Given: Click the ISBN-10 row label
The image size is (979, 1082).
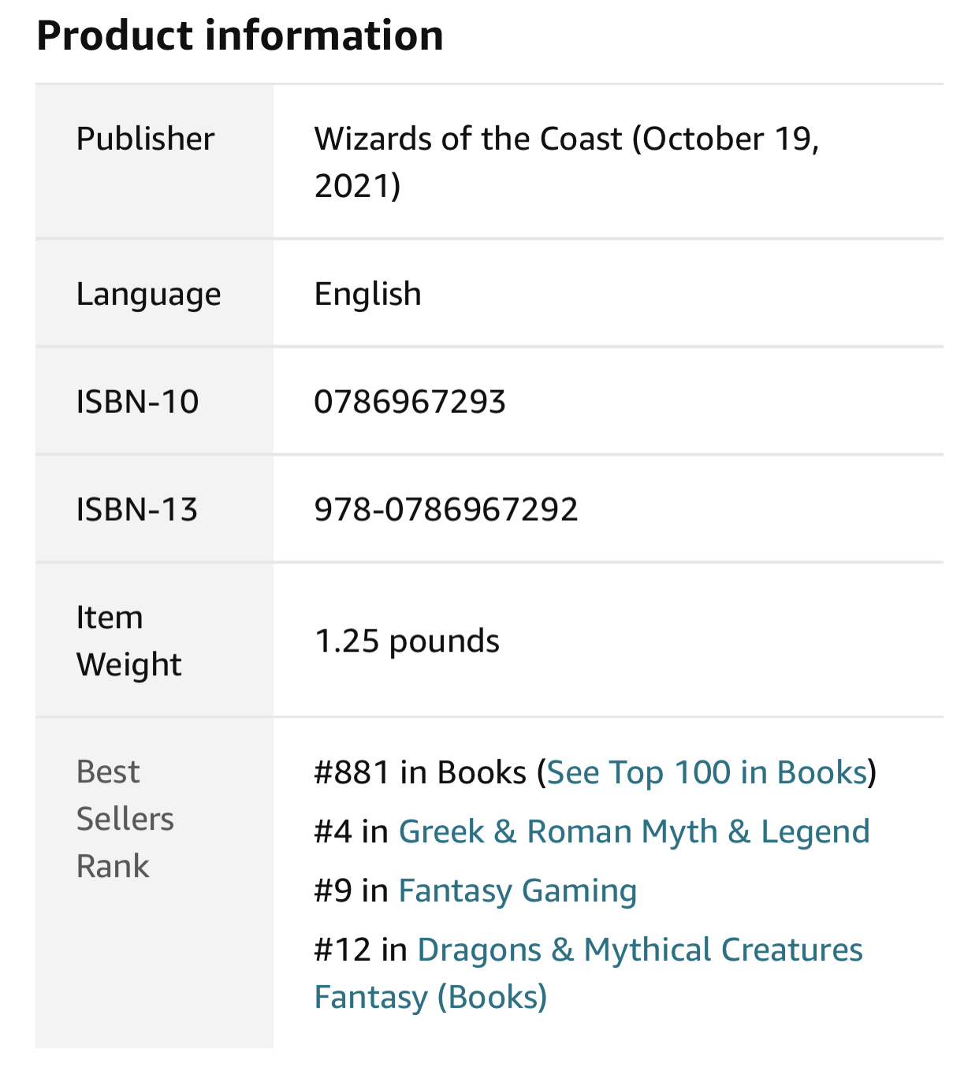Looking at the screenshot, I should click(x=137, y=403).
